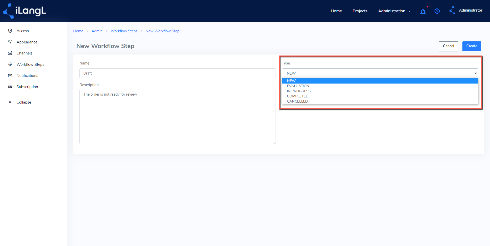The height and width of the screenshot is (246, 490).
Task: Click the Name input field
Action: click(177, 73)
